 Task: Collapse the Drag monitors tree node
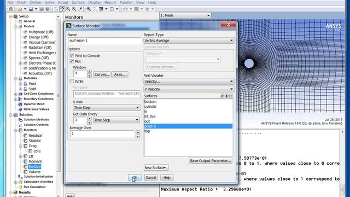tap(21, 146)
